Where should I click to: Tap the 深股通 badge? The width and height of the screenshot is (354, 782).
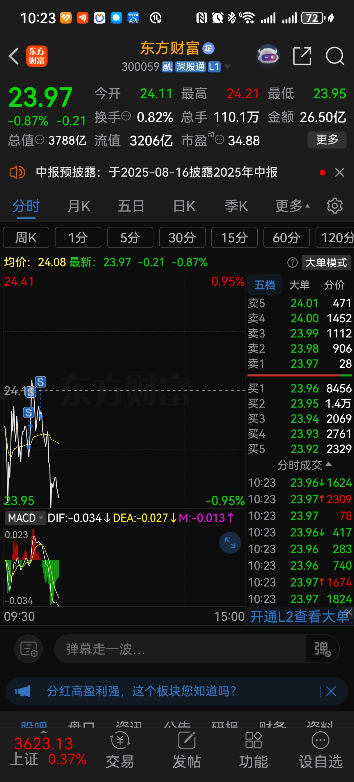point(190,67)
